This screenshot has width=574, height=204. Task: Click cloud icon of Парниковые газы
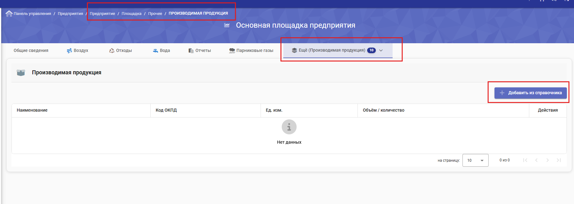232,51
